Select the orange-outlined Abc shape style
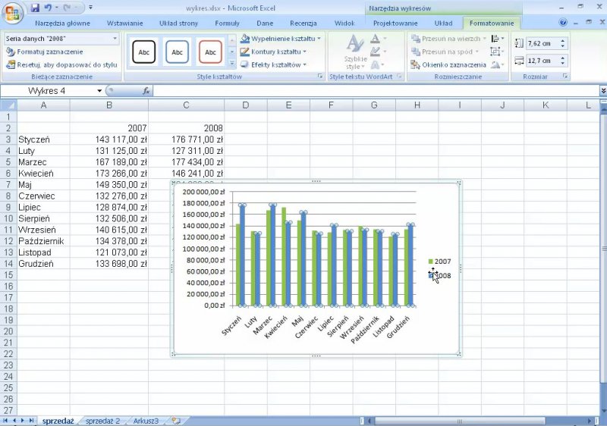Image resolution: width=607 pixels, height=426 pixels. click(210, 52)
